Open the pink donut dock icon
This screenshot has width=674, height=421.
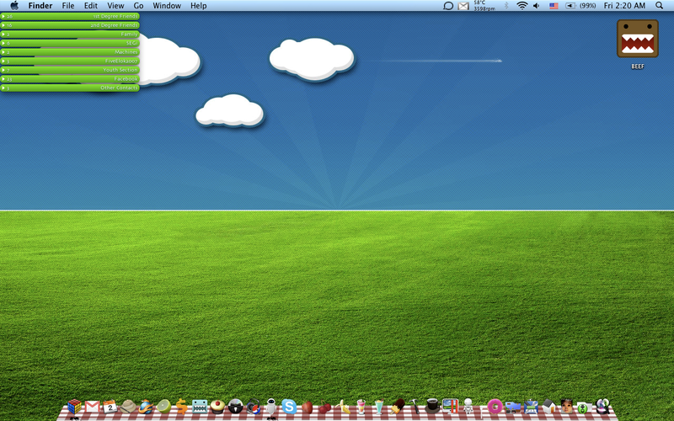click(x=495, y=407)
